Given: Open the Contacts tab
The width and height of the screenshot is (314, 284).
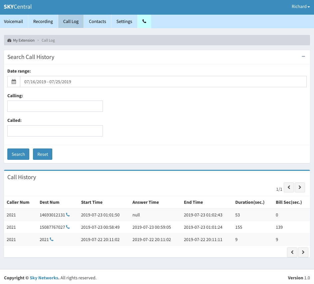Looking at the screenshot, I should [x=98, y=21].
